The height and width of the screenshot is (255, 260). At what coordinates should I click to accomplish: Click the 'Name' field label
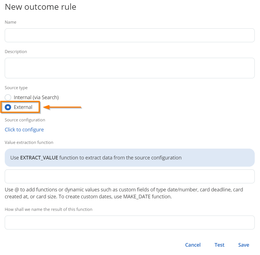pos(11,22)
